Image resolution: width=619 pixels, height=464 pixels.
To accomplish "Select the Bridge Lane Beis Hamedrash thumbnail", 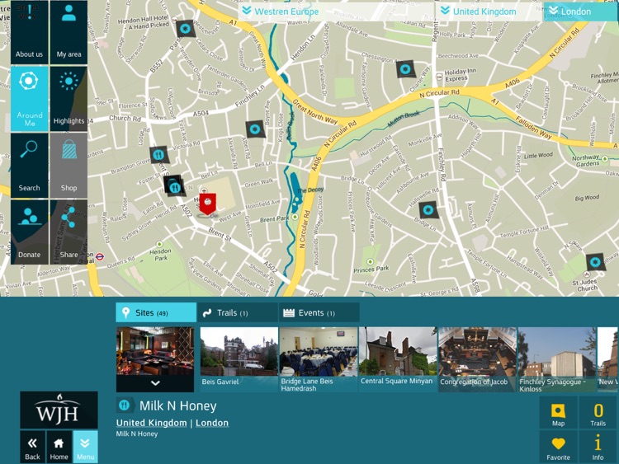I will coord(319,359).
